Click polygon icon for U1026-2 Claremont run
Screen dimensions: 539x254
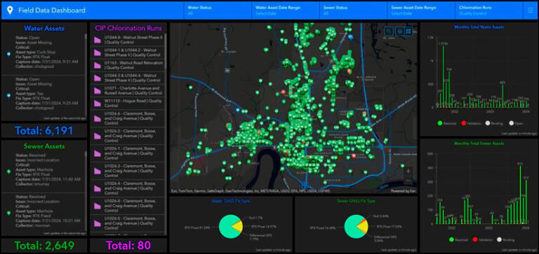(98, 136)
